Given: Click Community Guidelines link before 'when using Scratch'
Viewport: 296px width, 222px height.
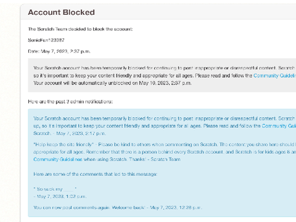Looking at the screenshot, I should (x=58, y=159).
